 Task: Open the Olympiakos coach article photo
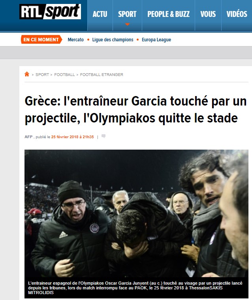tap(136, 213)
